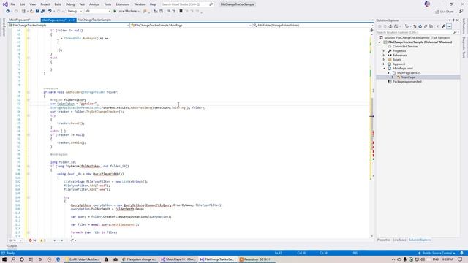The height and width of the screenshot is (263, 468).
Task: Click Solution Explorer Refresh icon
Action: click(x=420, y=26)
